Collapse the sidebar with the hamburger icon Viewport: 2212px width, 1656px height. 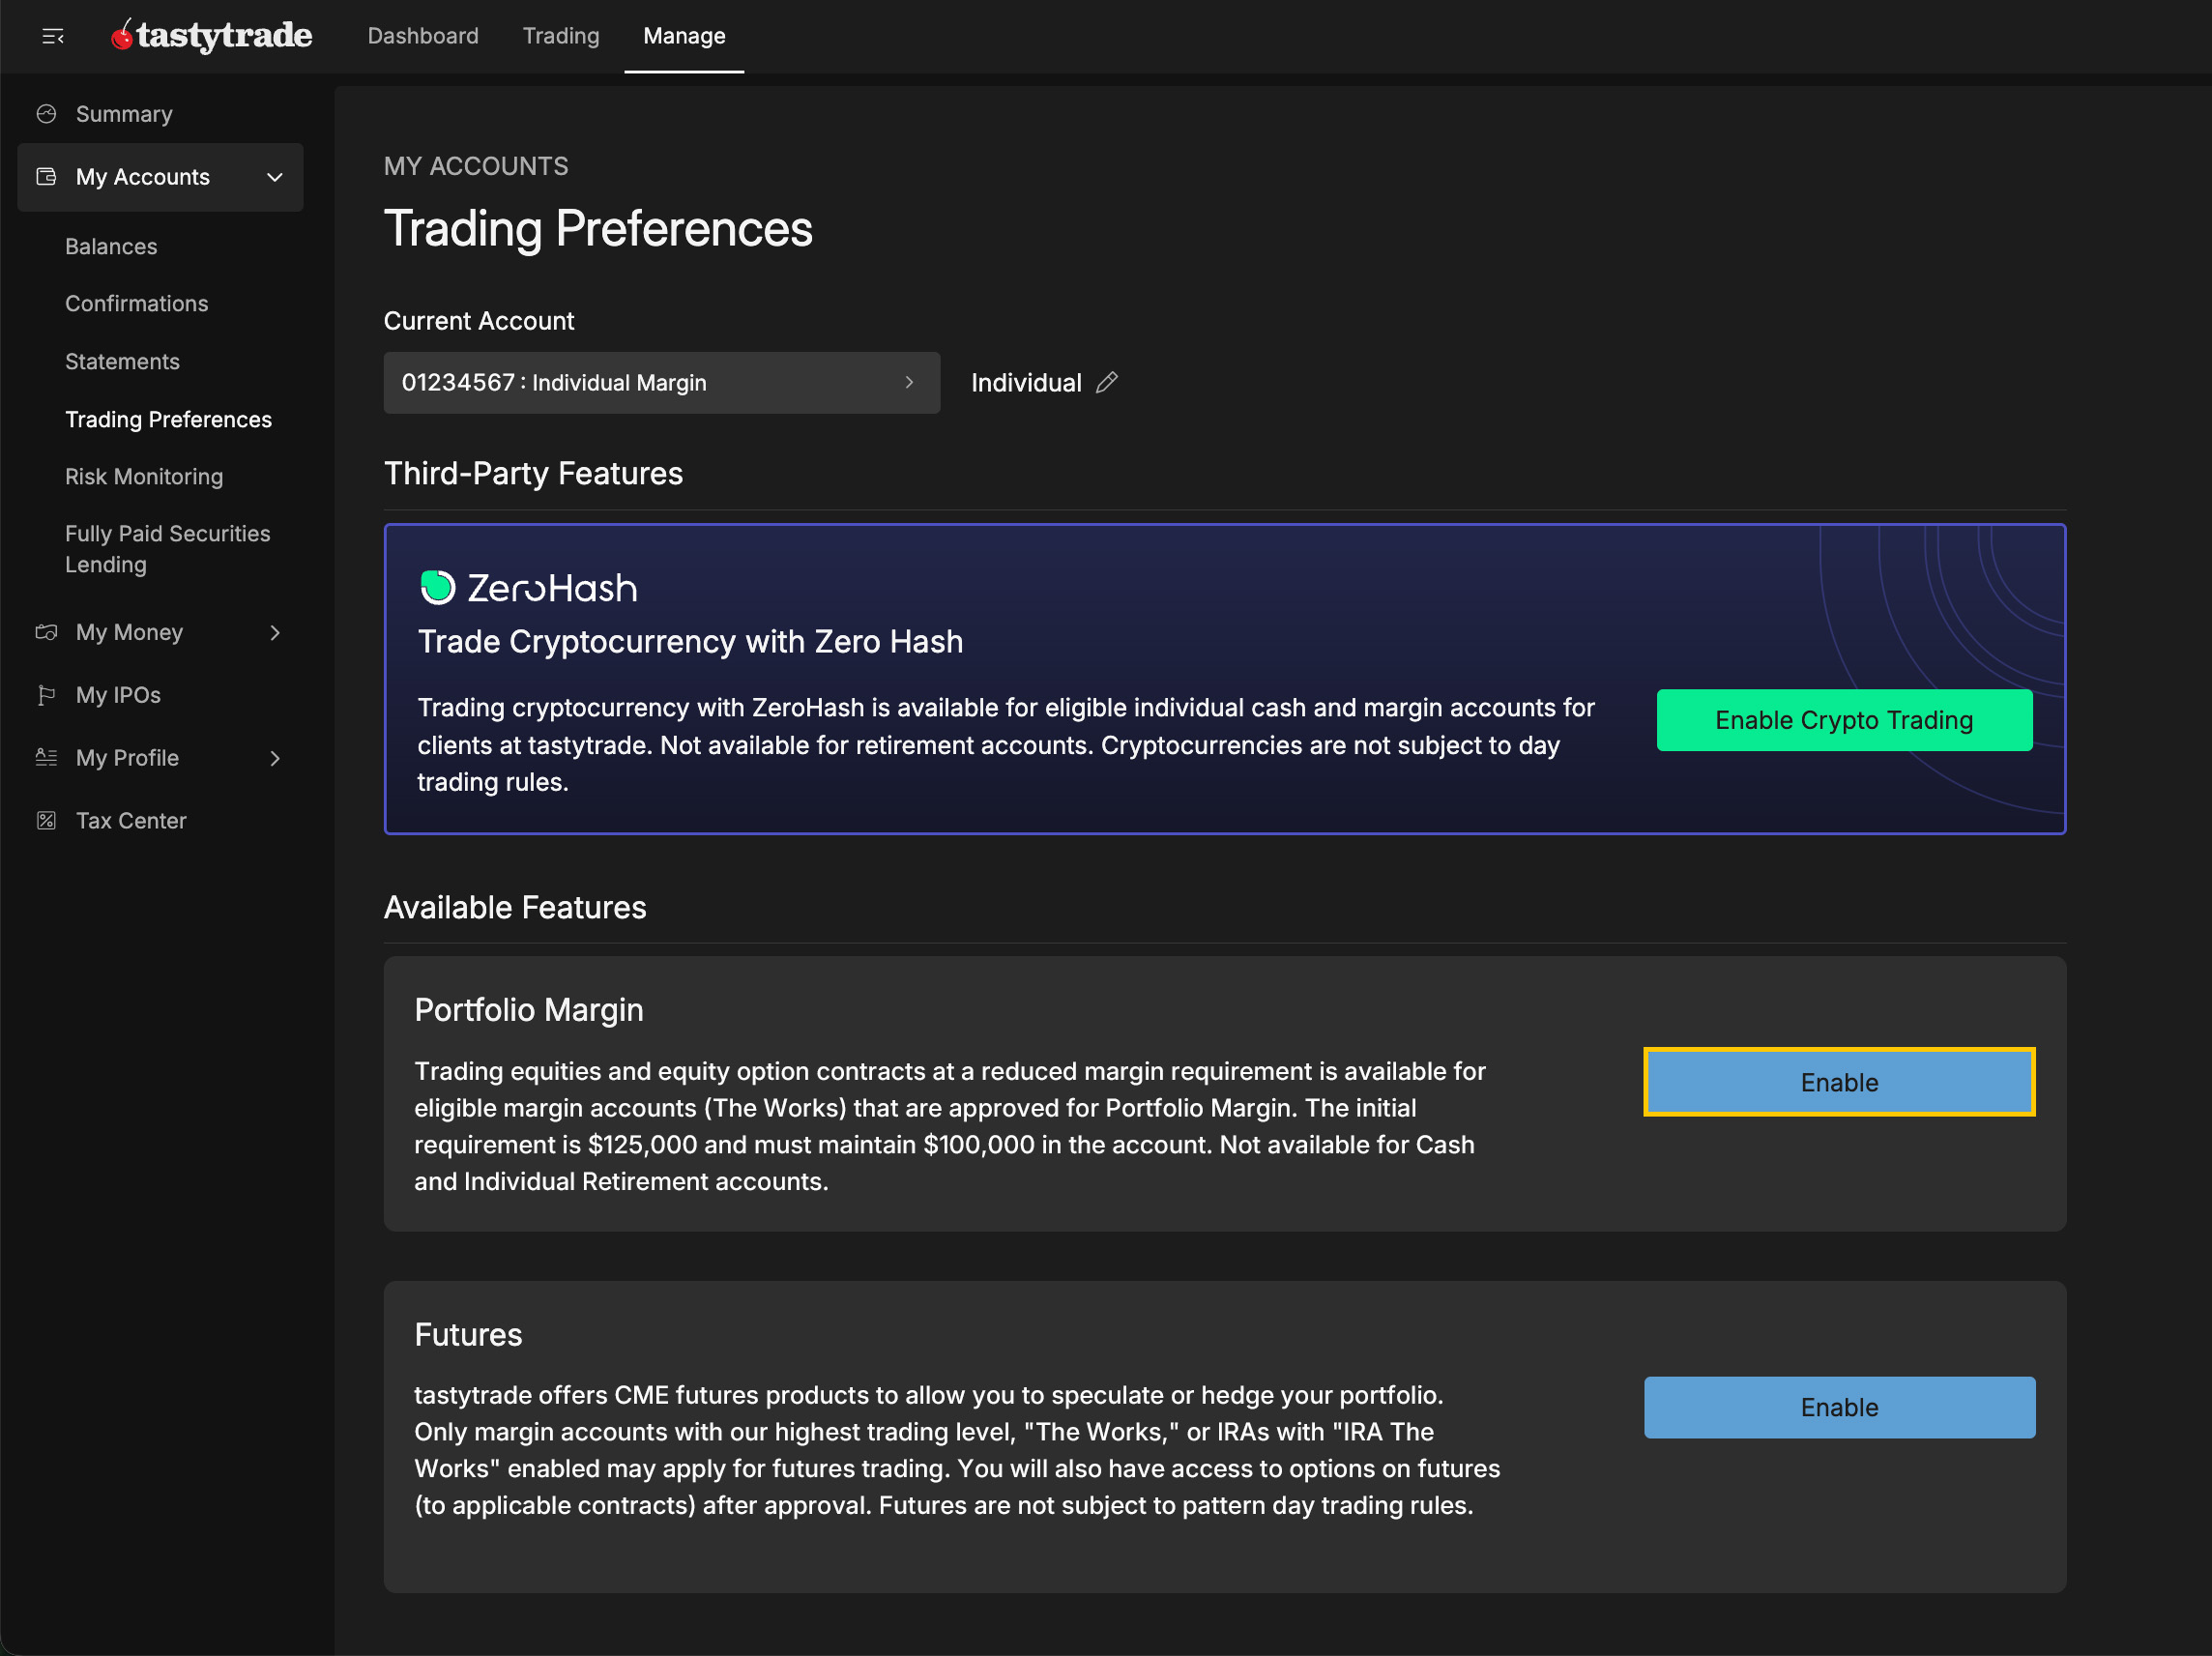[x=53, y=37]
